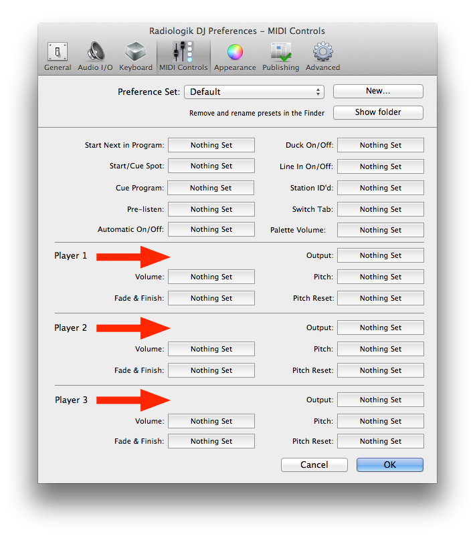Assign MIDI control for Palette Volume

click(x=381, y=230)
